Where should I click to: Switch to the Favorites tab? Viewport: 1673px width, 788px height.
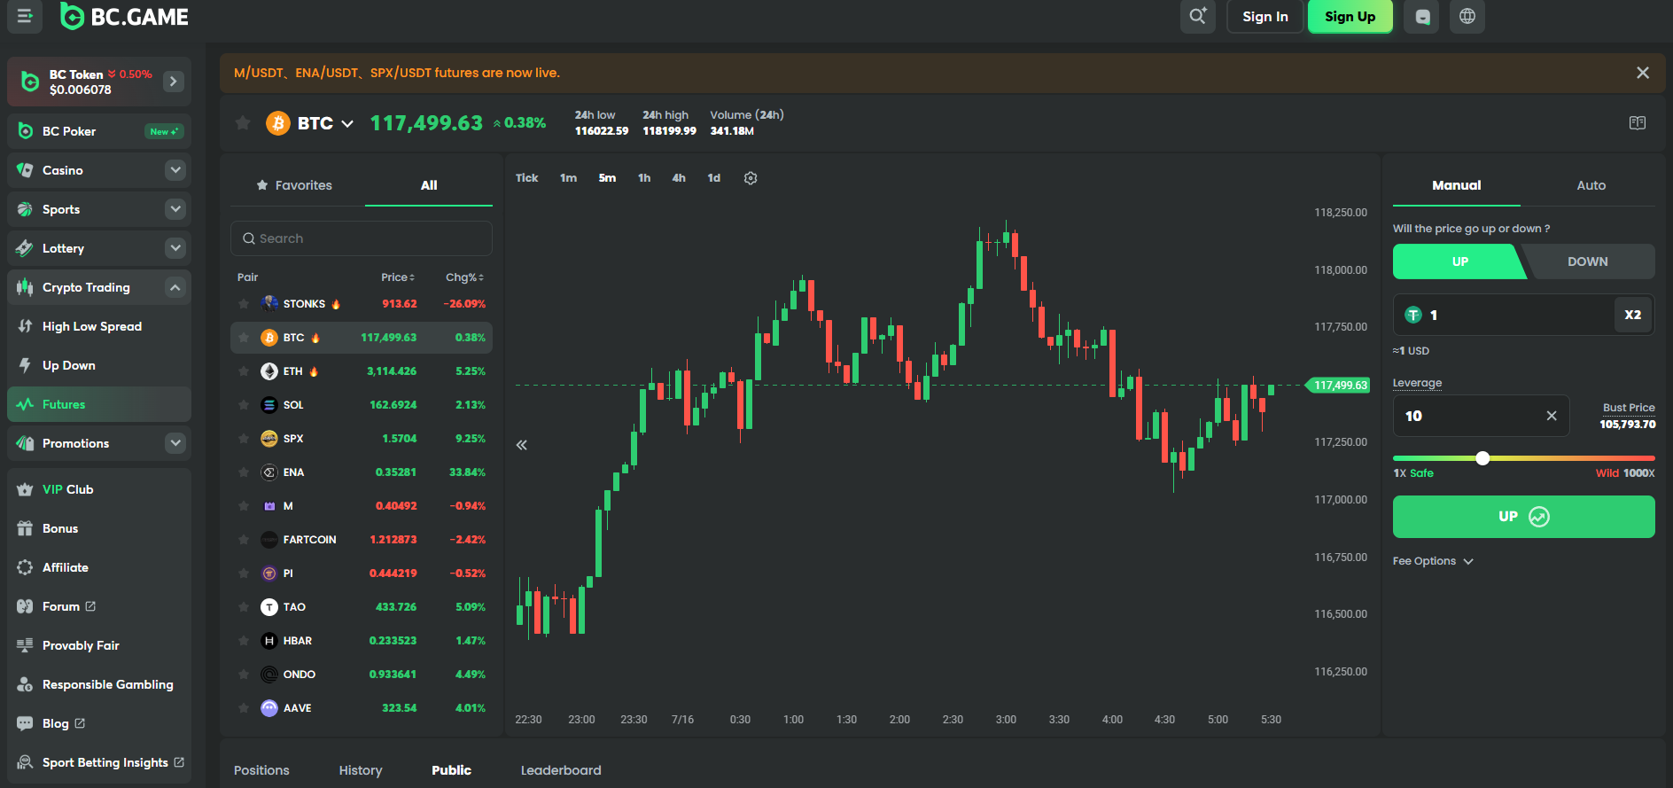coord(294,185)
